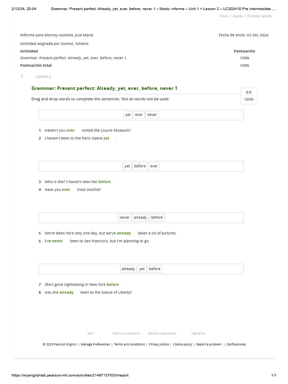Click the answer 'ever' in sentence 1
This screenshot has height=384, width=288.
pos(70,130)
